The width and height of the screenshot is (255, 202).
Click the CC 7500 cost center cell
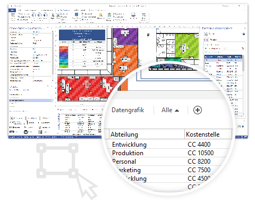coord(199,170)
